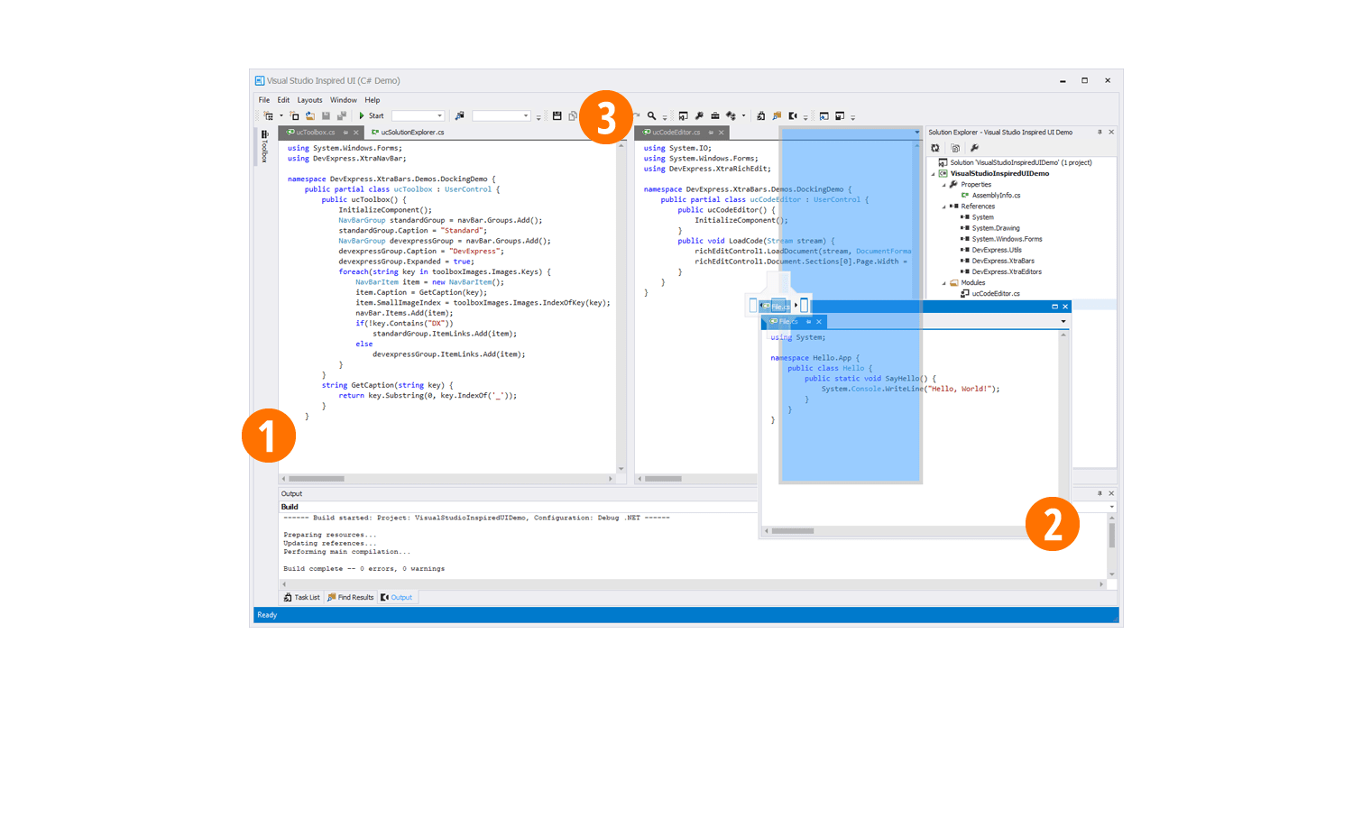Click the Open File folder icon in toolbar
This screenshot has width=1371, height=817.
[x=309, y=115]
